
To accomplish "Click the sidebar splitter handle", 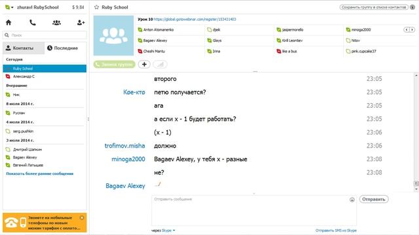I will 88,119.
